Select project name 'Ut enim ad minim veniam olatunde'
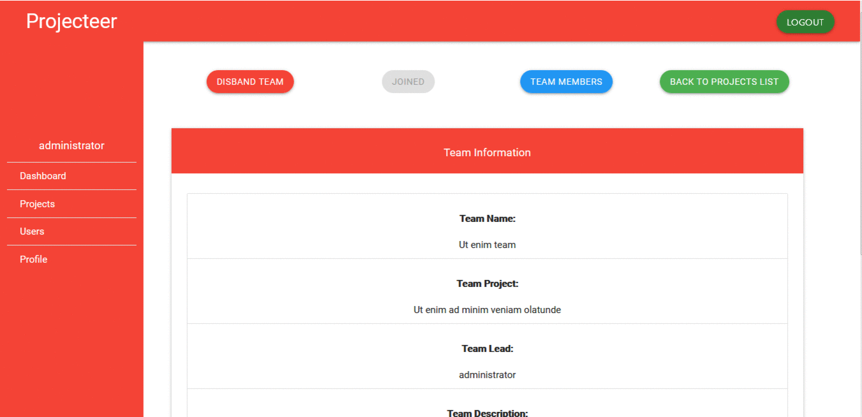 click(487, 310)
